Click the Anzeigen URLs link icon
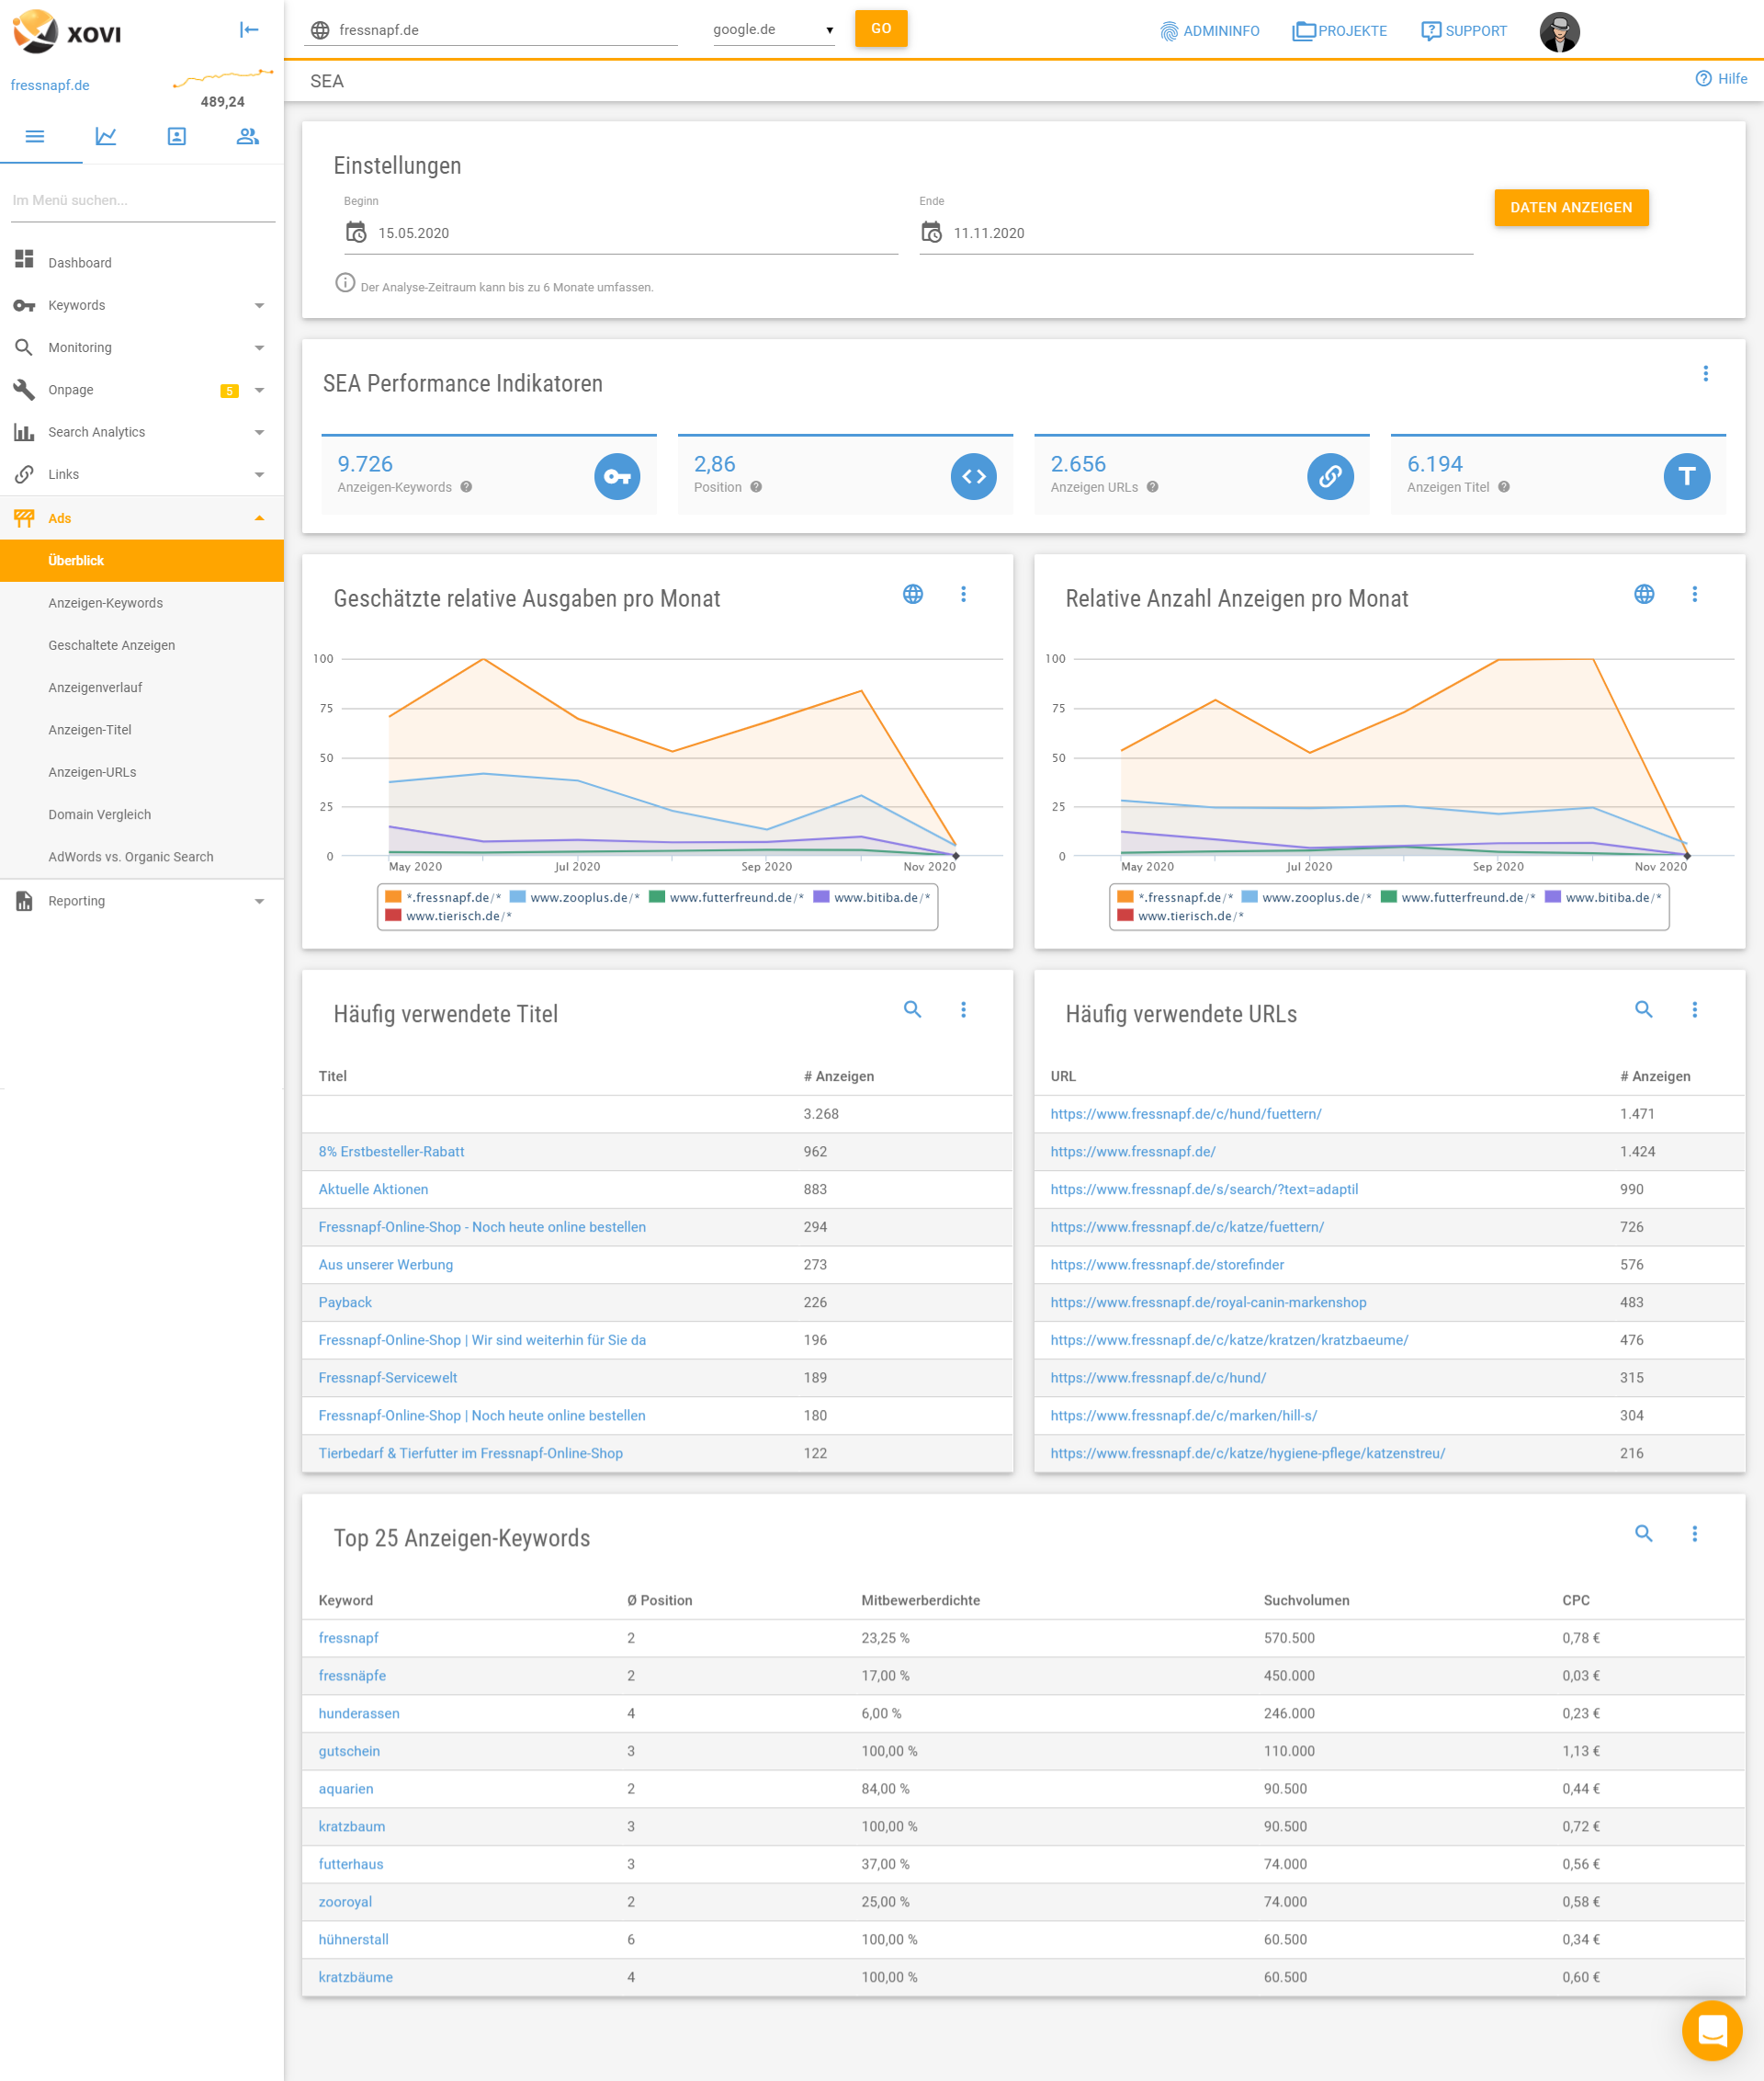The width and height of the screenshot is (1764, 2081). pos(1330,476)
